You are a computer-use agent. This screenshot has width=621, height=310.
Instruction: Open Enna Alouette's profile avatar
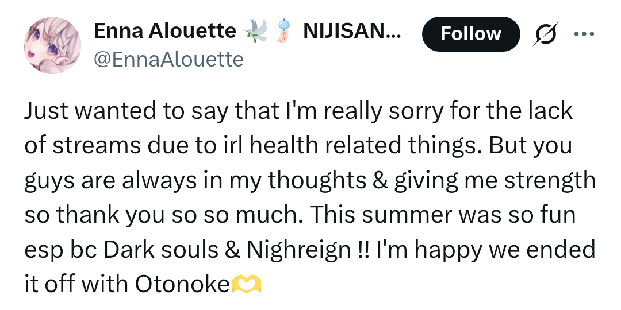coord(52,45)
